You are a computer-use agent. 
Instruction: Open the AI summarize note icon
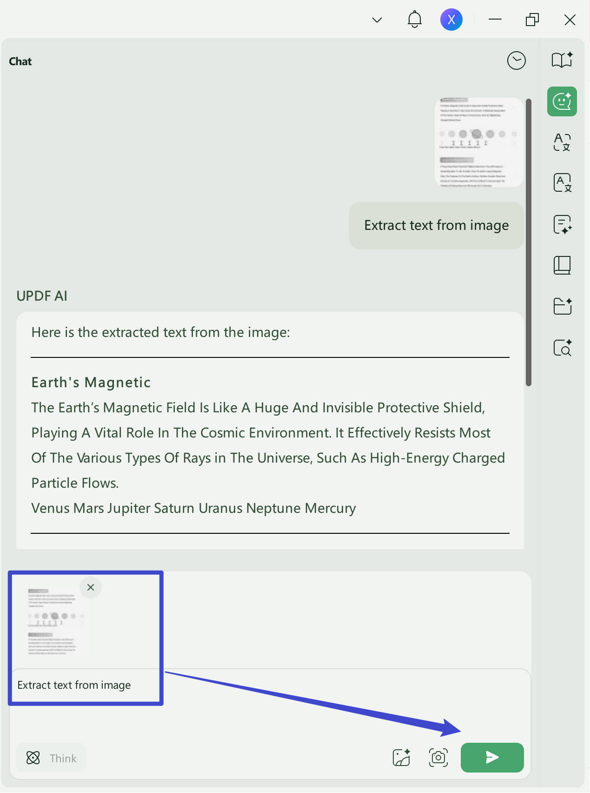coord(562,224)
